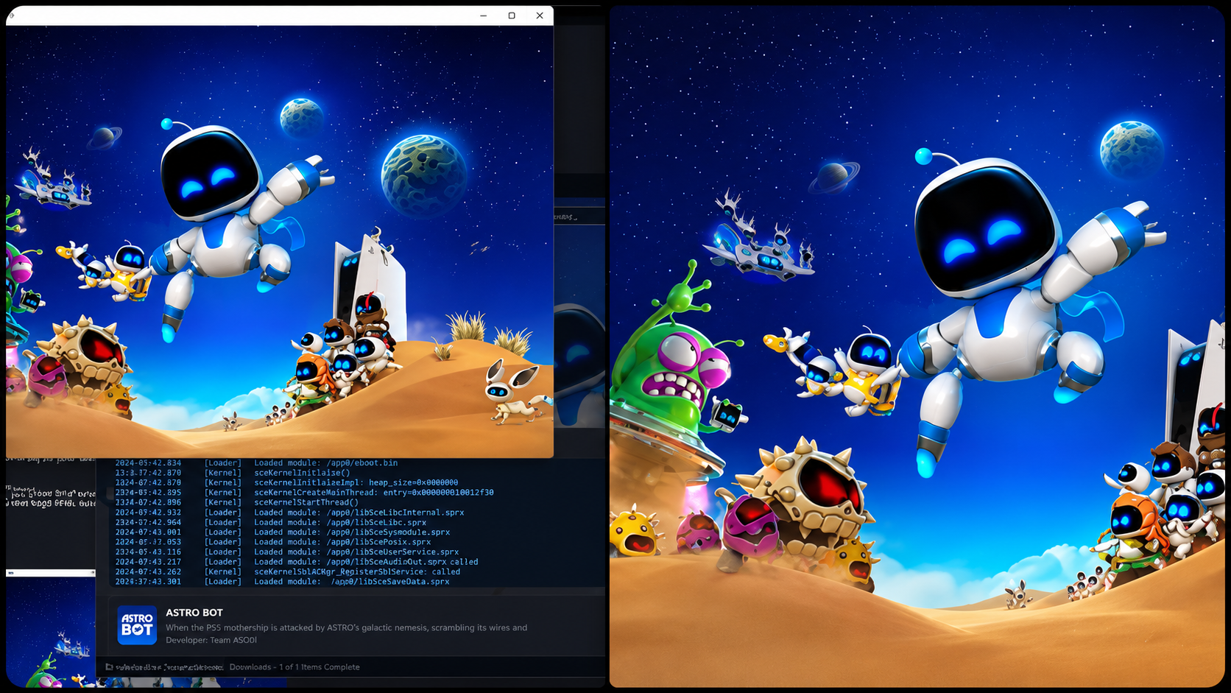The image size is (1231, 693).
Task: Select log line loading libSceUserService.sprx
Action: click(x=287, y=552)
